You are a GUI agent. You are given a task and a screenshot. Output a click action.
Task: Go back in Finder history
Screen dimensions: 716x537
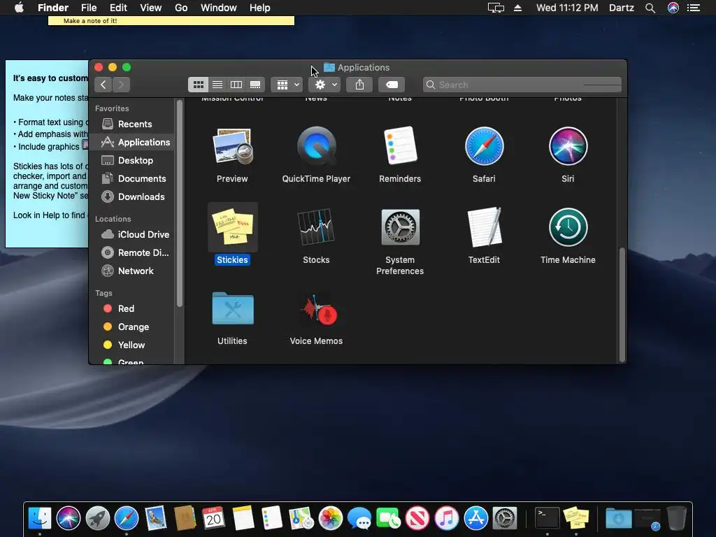point(103,85)
